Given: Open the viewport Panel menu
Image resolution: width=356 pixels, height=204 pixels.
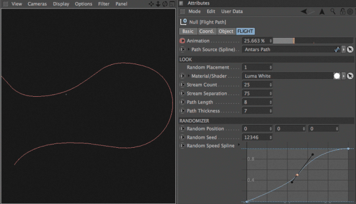Looking at the screenshot, I should coord(121,4).
